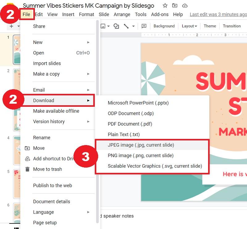This screenshot has height=229, width=247.
Task: Open the Slide menu
Action: (104, 14)
